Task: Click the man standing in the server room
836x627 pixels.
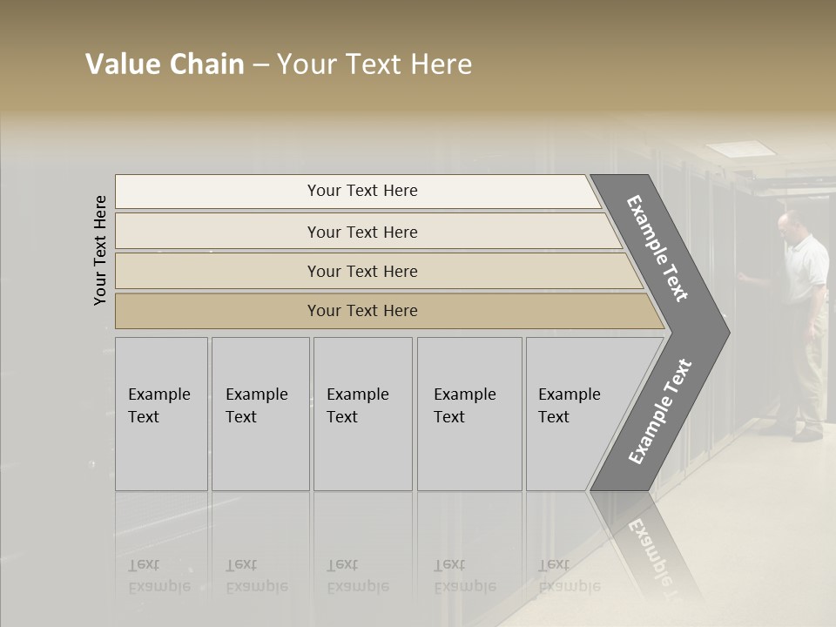Action: point(802,322)
